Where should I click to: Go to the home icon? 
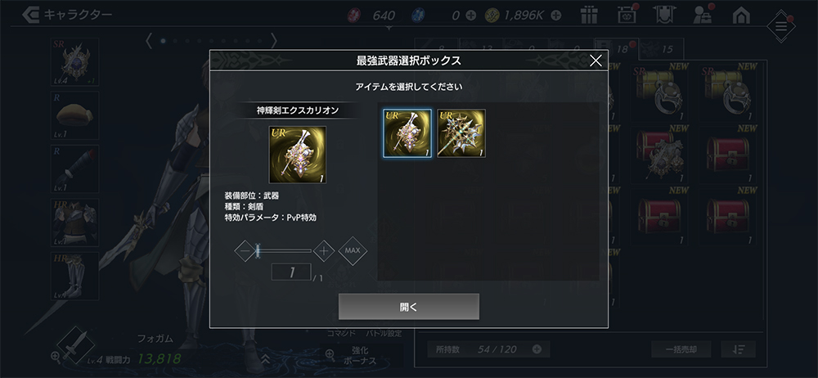coord(741,16)
